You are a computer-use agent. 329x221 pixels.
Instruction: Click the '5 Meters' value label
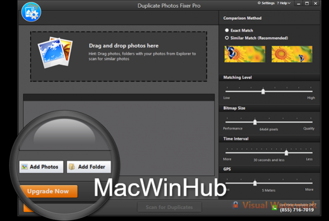click(x=268, y=190)
